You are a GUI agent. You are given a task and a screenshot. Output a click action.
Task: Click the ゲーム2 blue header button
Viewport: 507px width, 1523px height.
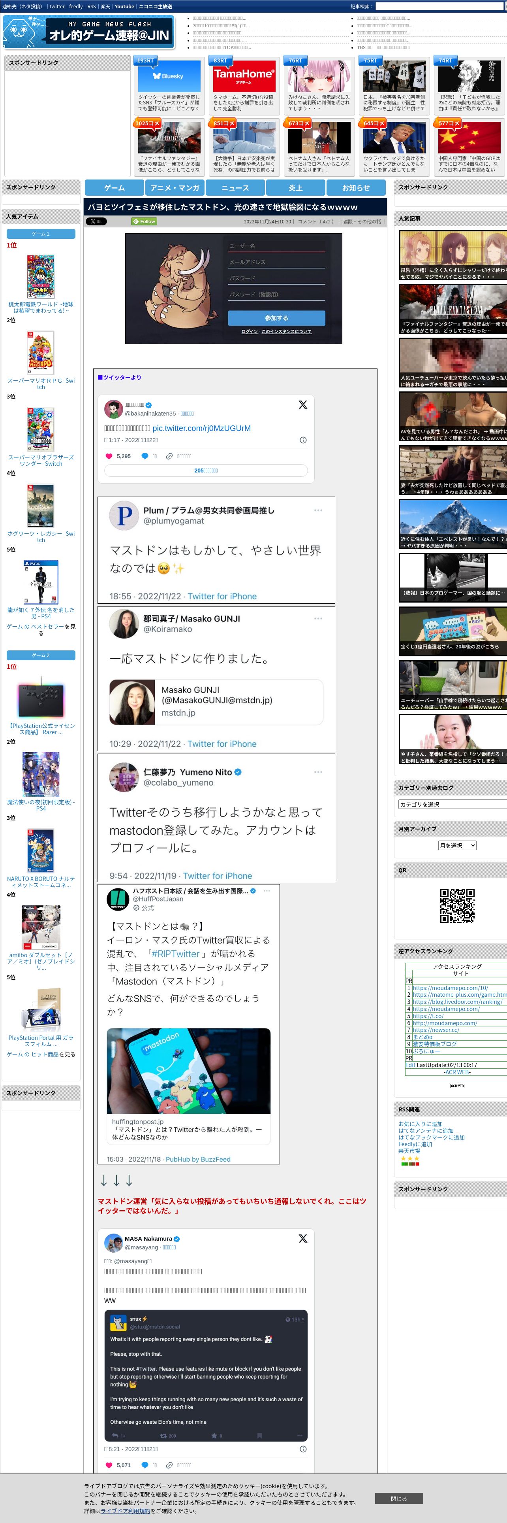tap(41, 655)
